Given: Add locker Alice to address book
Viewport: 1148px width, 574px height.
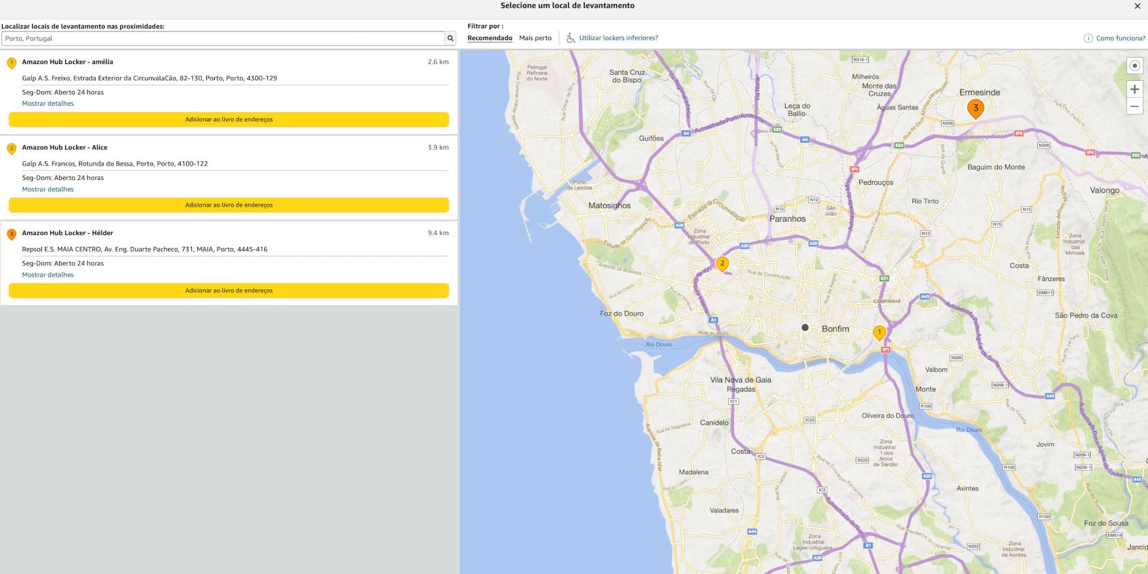Looking at the screenshot, I should pos(228,205).
